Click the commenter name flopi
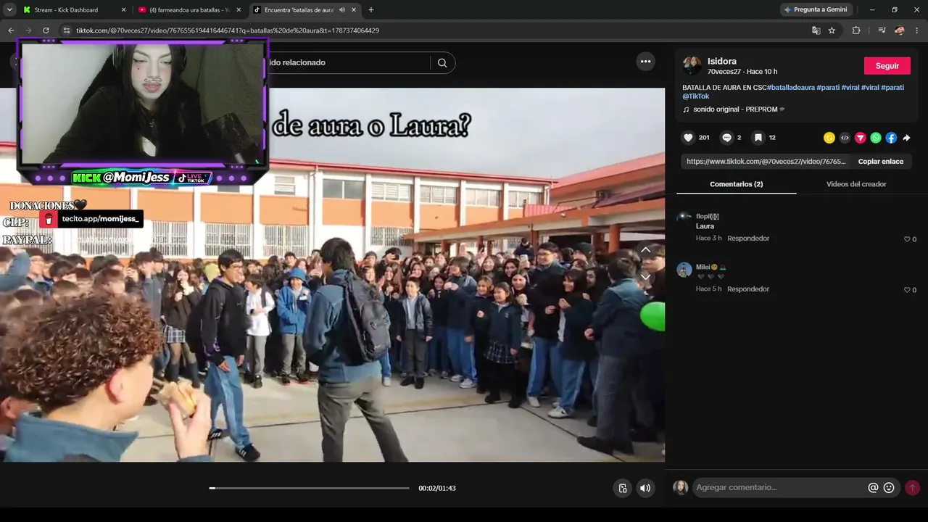 point(707,216)
